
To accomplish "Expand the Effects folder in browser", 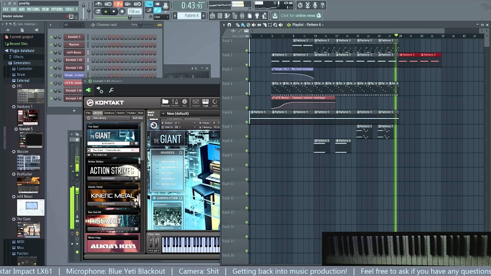I will pos(18,57).
